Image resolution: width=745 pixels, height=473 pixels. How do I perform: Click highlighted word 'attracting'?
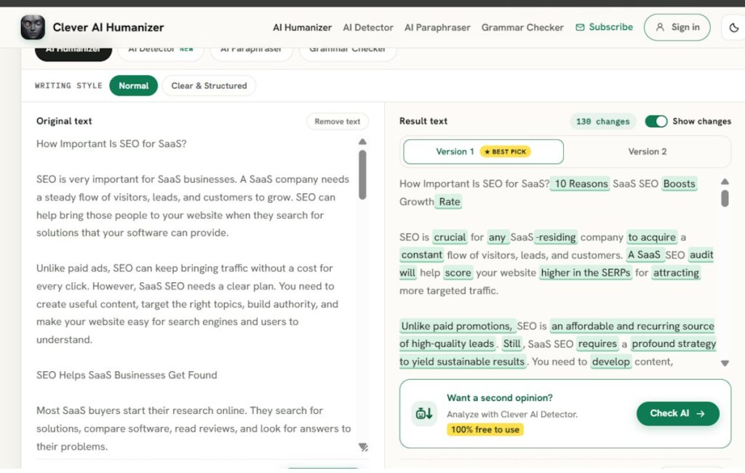(x=676, y=273)
